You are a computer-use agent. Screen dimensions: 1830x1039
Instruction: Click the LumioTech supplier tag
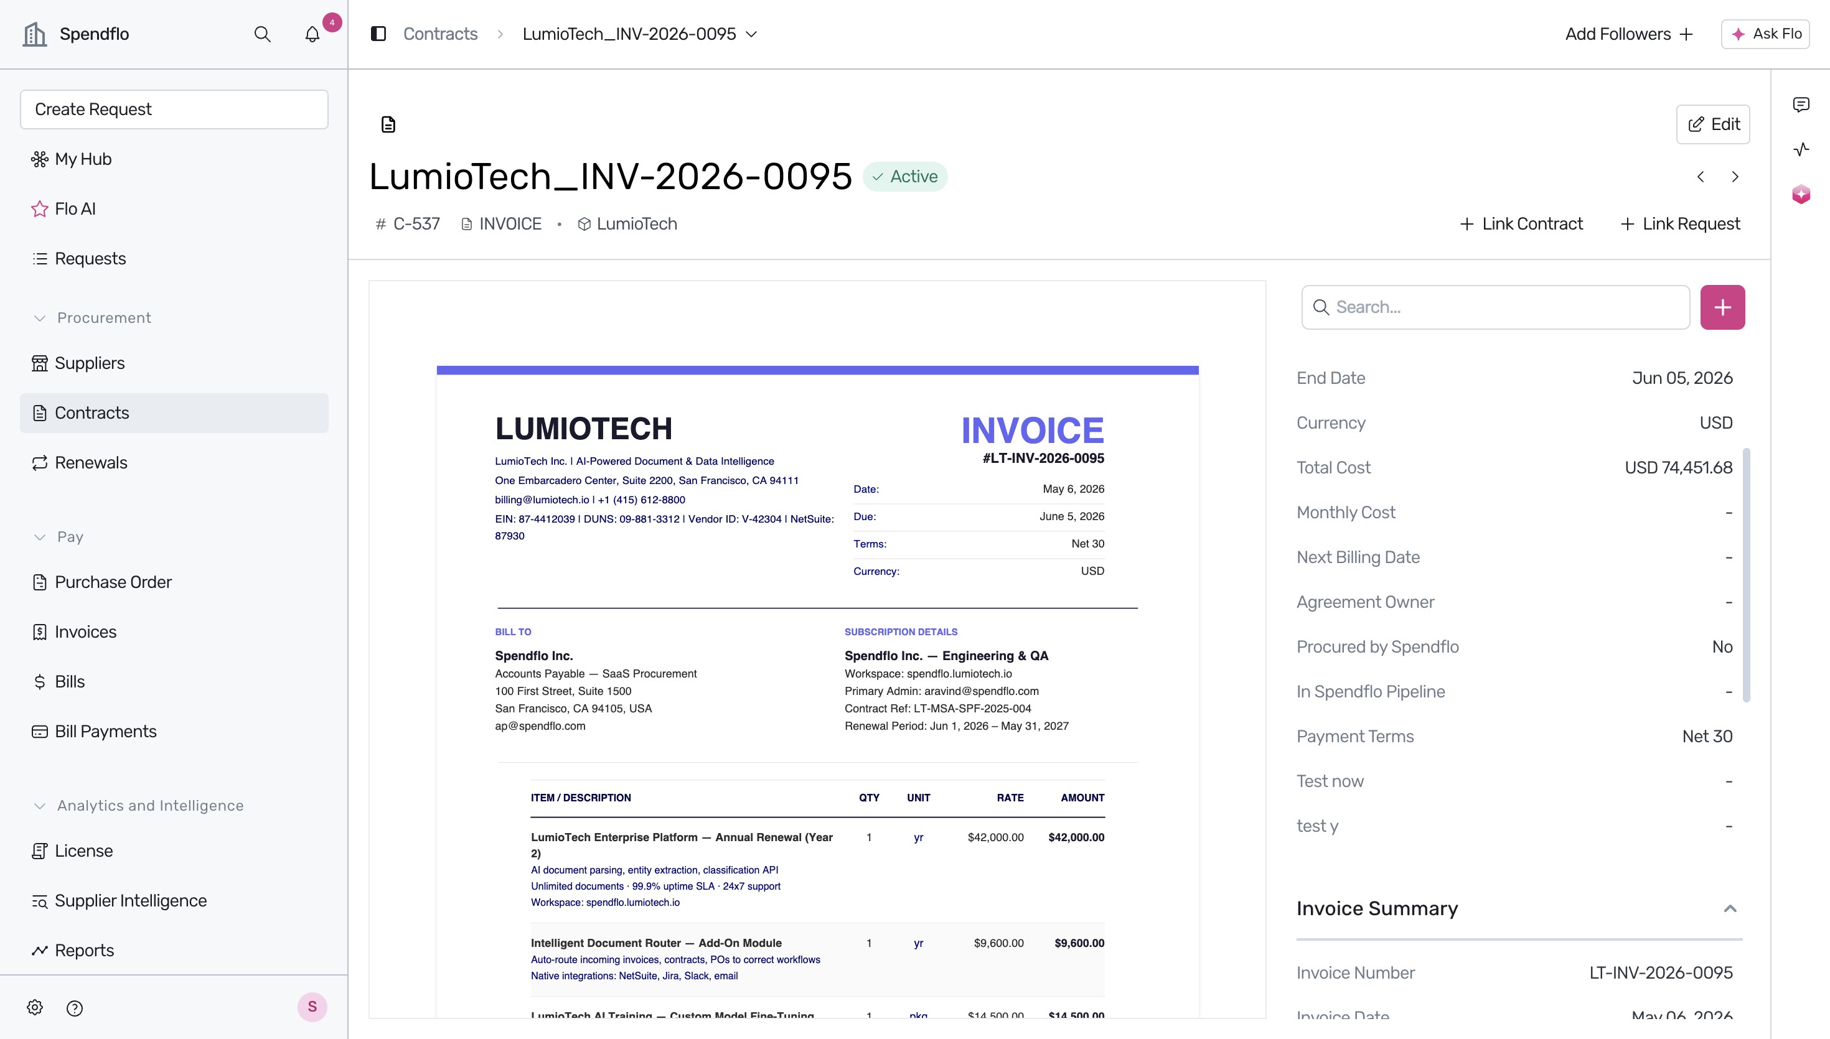coord(627,224)
